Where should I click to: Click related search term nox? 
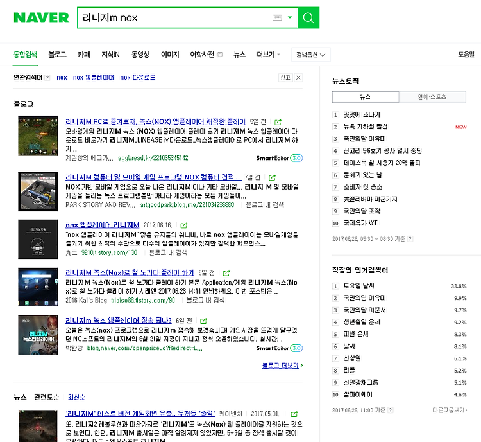[62, 78]
